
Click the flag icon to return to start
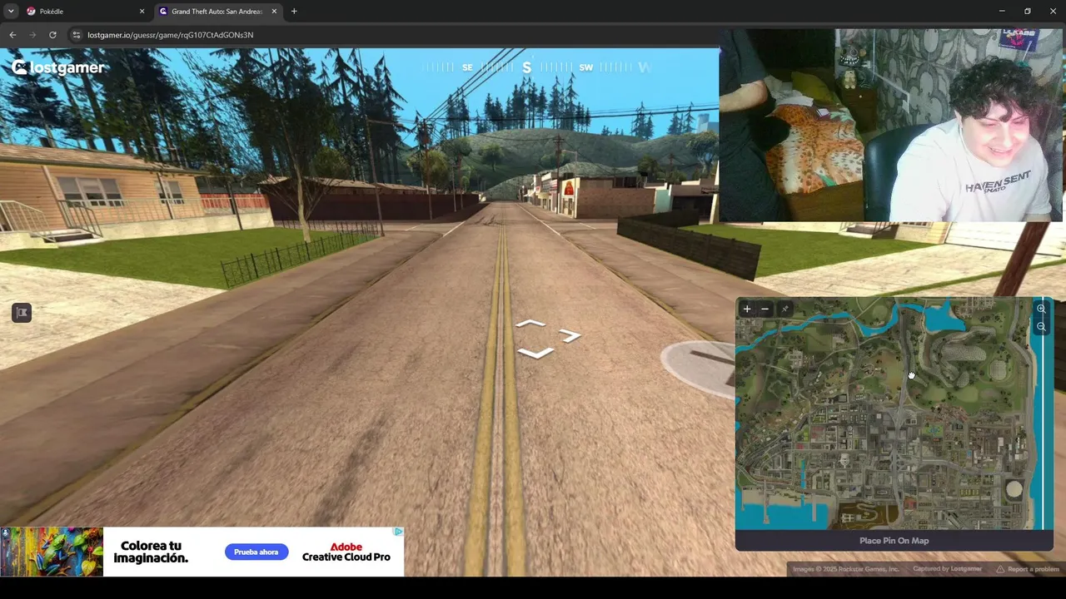[22, 313]
